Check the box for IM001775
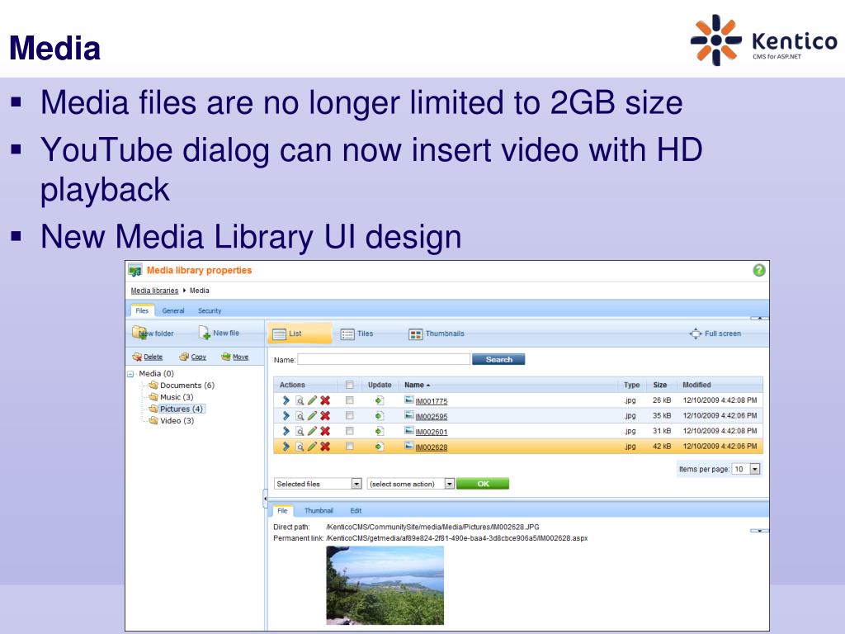This screenshot has height=634, width=845. pos(350,400)
